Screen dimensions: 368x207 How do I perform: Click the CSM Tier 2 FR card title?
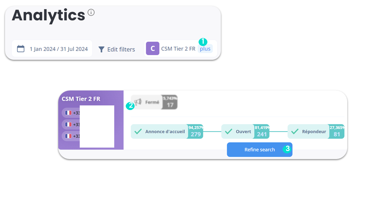pos(81,99)
